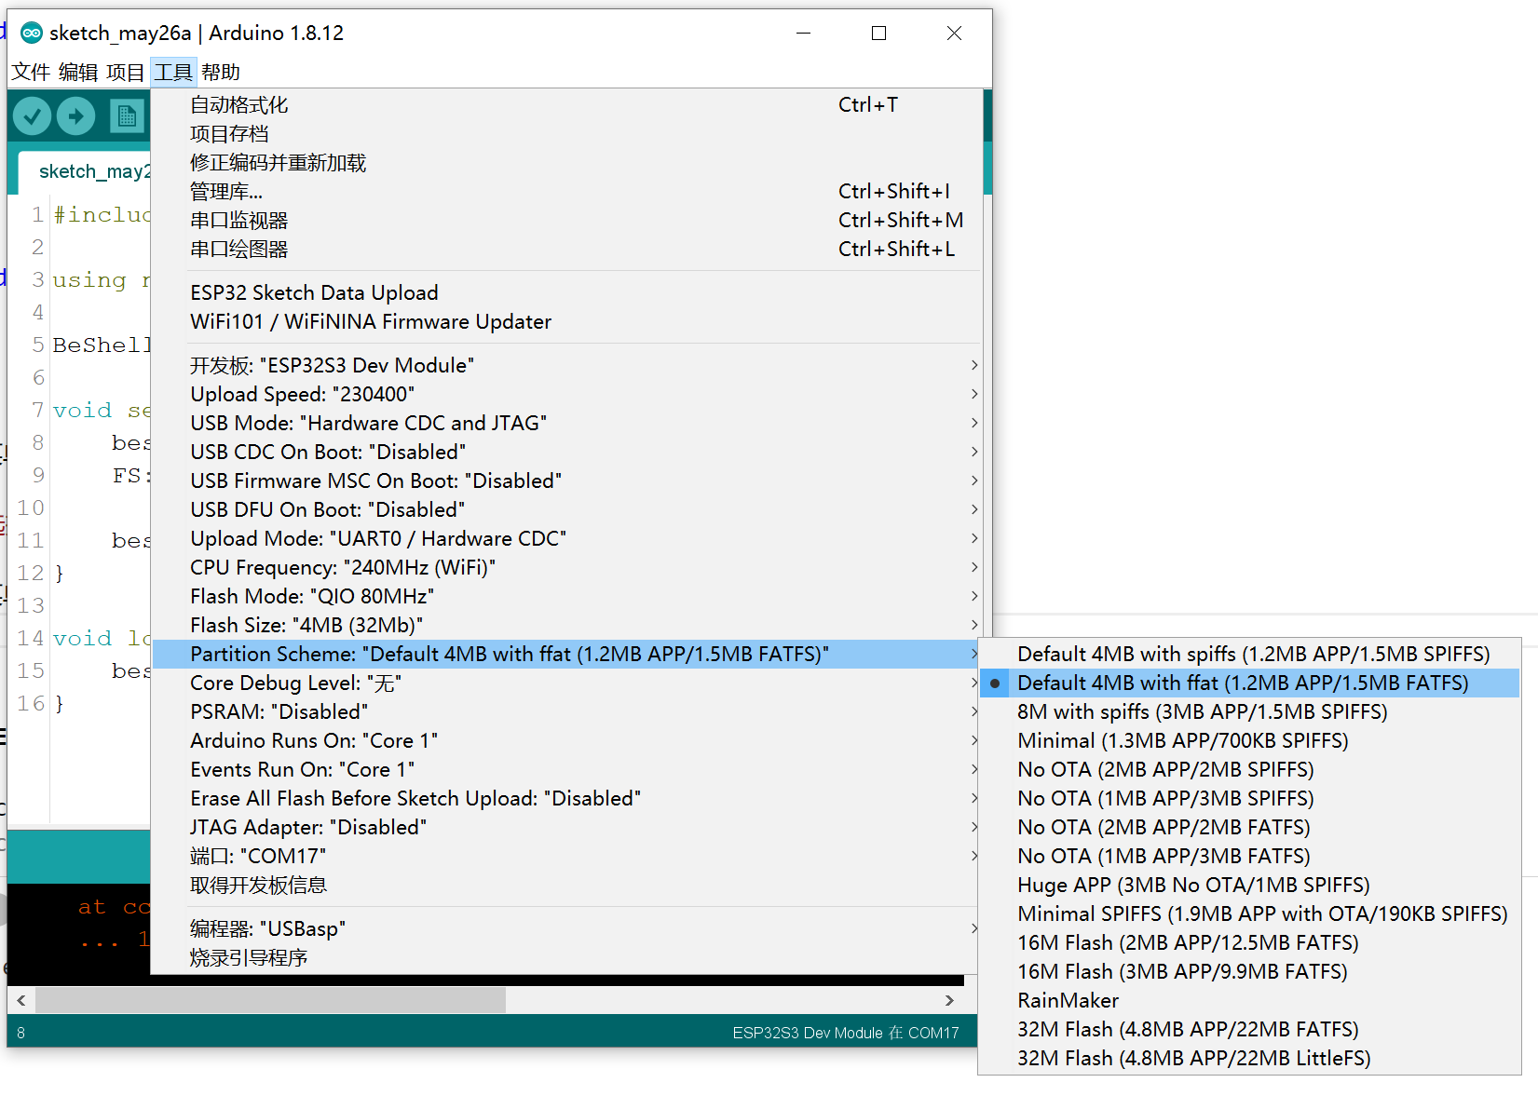The height and width of the screenshot is (1096, 1538).
Task: Select 32M Flash (4.8MB APP/22MB FATFS)
Action: tap(1249, 1030)
